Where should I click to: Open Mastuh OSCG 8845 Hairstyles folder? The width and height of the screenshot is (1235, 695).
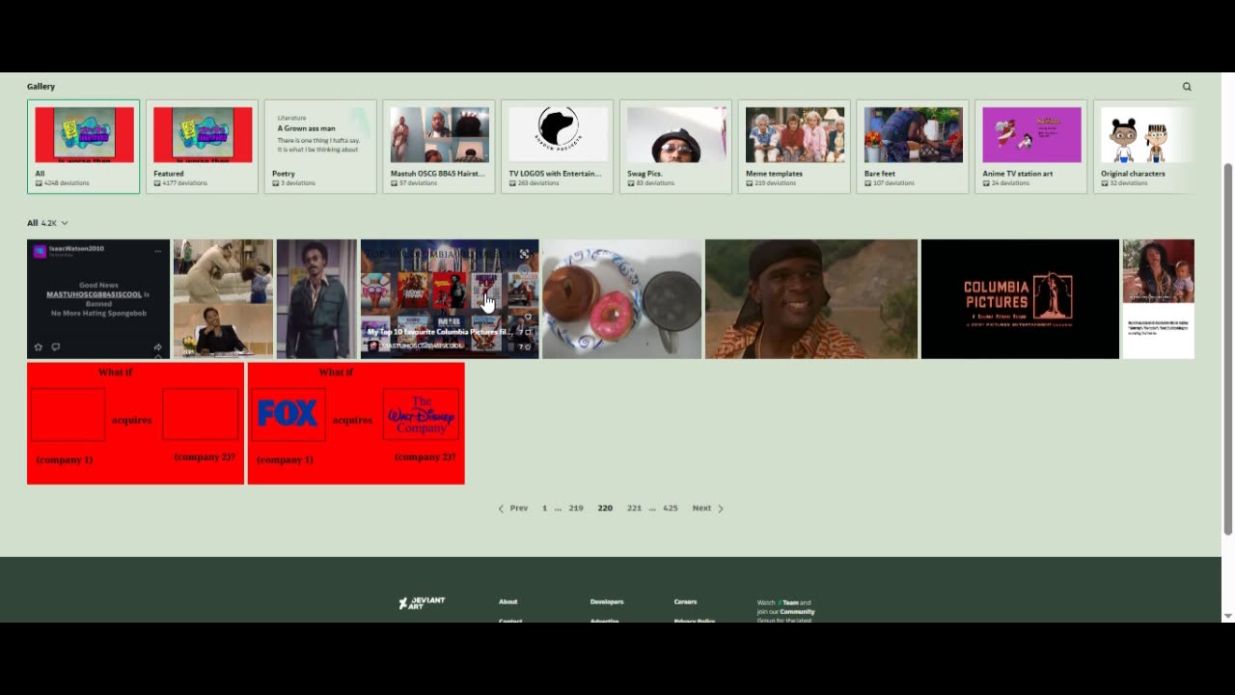[439, 147]
